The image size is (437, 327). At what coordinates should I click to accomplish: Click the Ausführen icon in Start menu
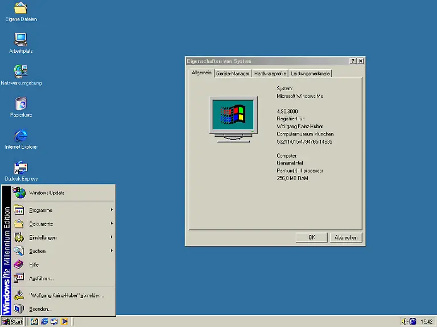[x=19, y=278]
